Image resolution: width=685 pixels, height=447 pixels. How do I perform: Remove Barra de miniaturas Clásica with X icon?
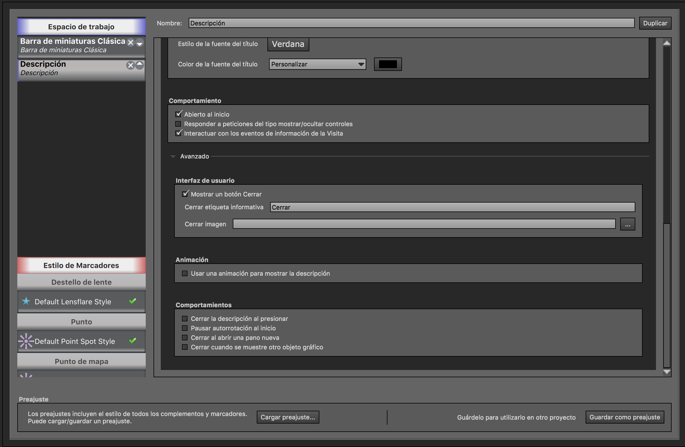click(131, 43)
